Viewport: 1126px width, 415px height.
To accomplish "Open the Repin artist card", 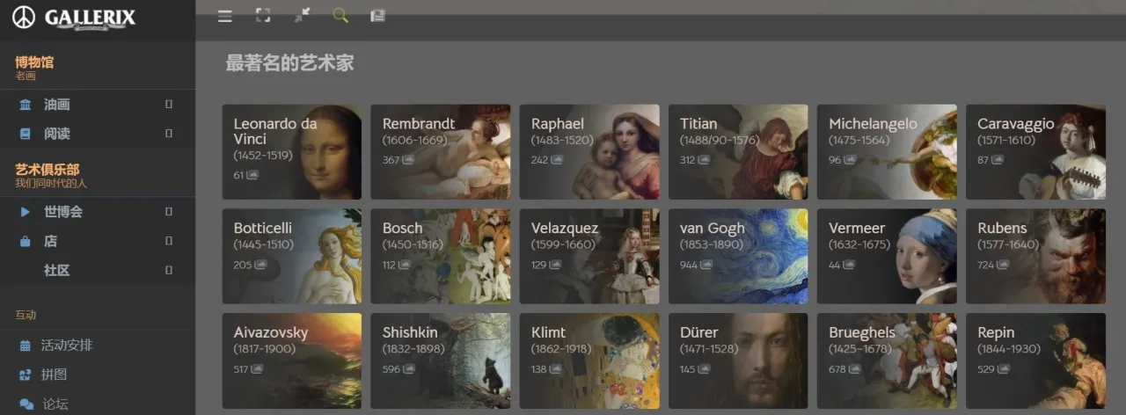I will [x=1035, y=361].
